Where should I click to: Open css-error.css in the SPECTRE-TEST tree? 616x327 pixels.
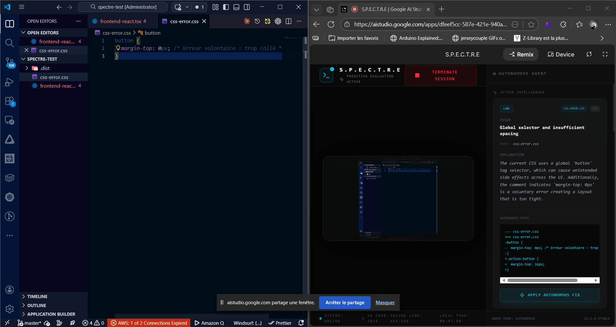[54, 77]
